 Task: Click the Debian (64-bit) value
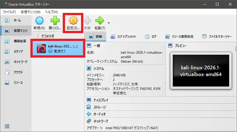coord(132,62)
